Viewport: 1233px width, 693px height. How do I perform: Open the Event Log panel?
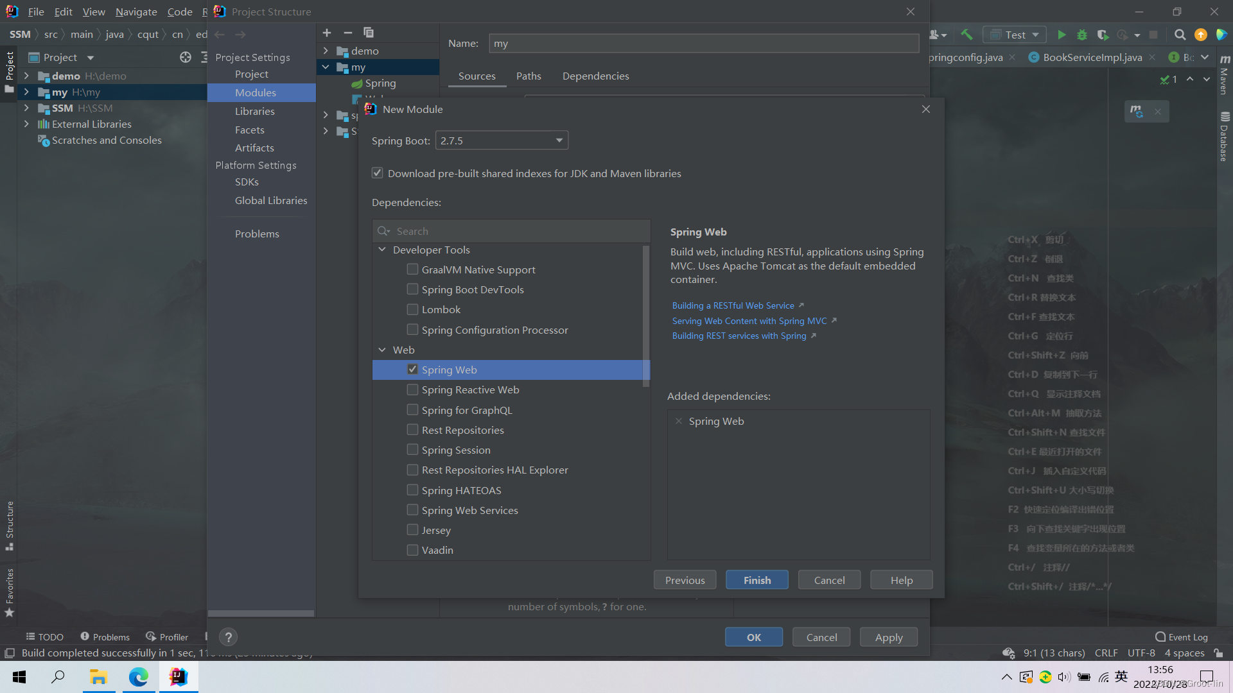(x=1182, y=637)
